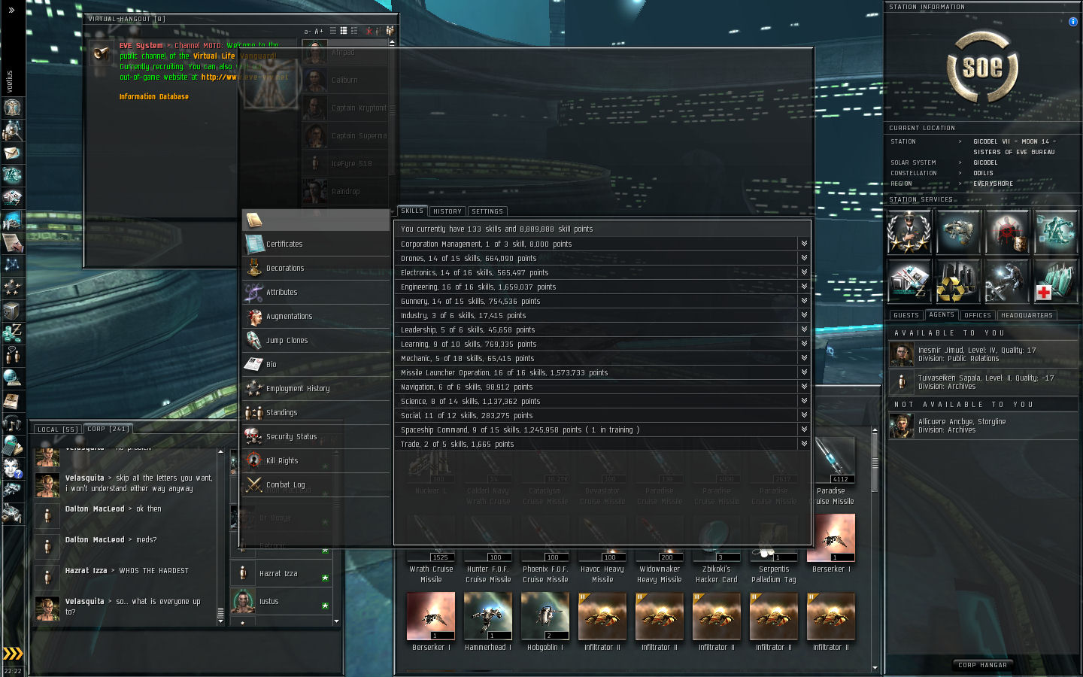Open the red cross station service icon
Image resolution: width=1083 pixels, height=677 pixels.
1056,281
